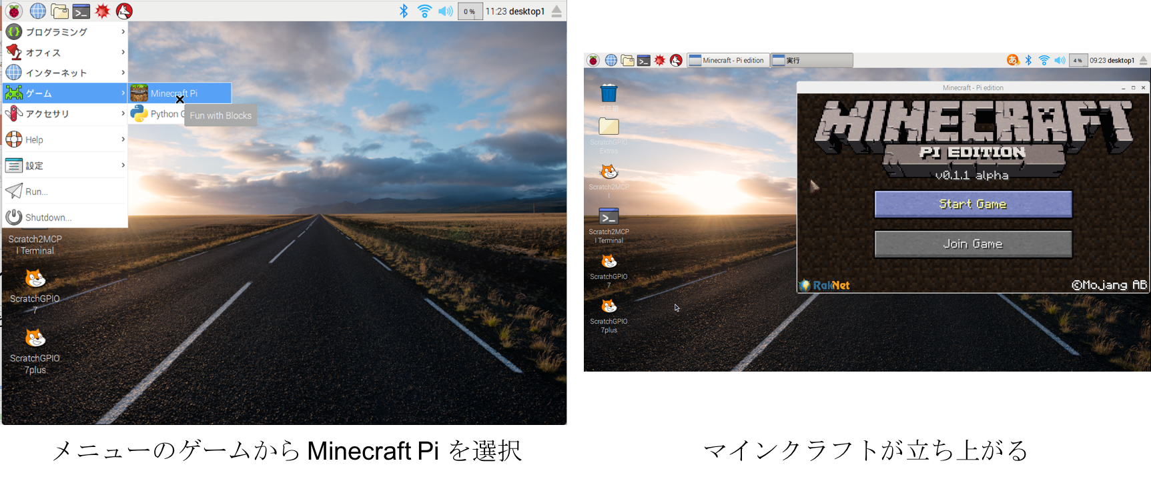Open file manager icon in the left panel
This screenshot has width=1151, height=481.
point(60,11)
